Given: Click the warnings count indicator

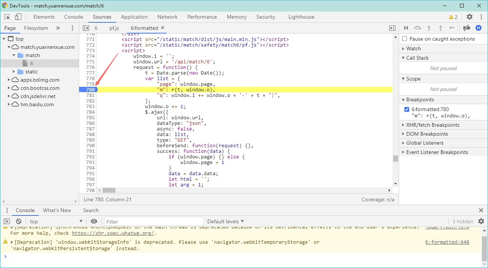Looking at the screenshot, I should tap(453, 17).
